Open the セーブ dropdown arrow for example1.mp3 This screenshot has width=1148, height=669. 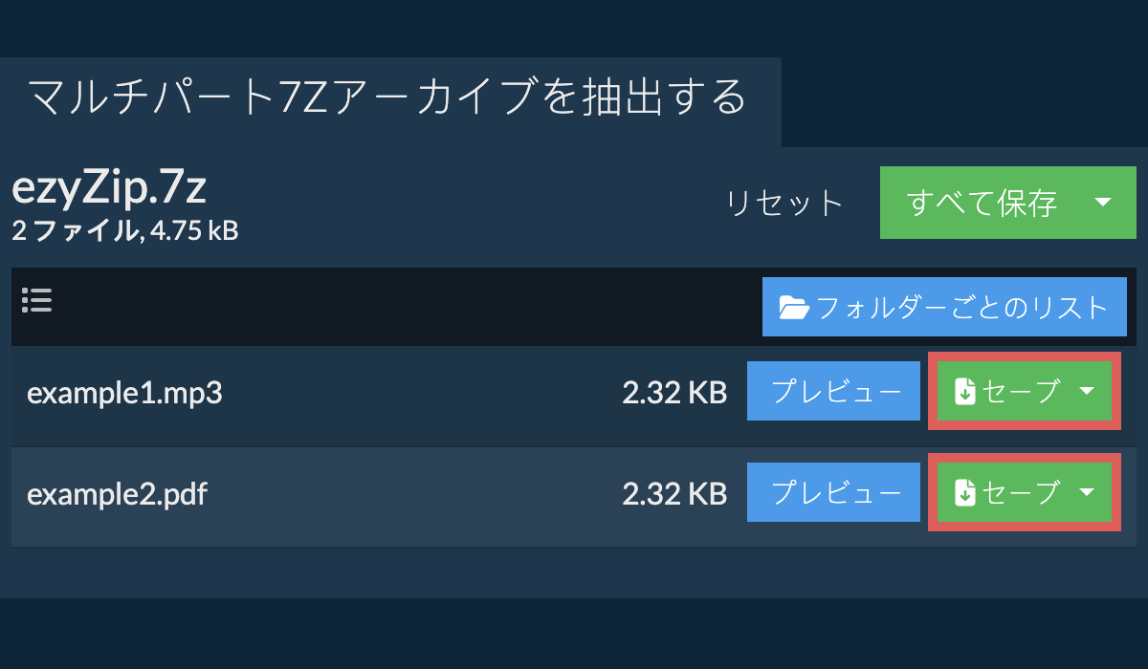pyautogui.click(x=1087, y=391)
